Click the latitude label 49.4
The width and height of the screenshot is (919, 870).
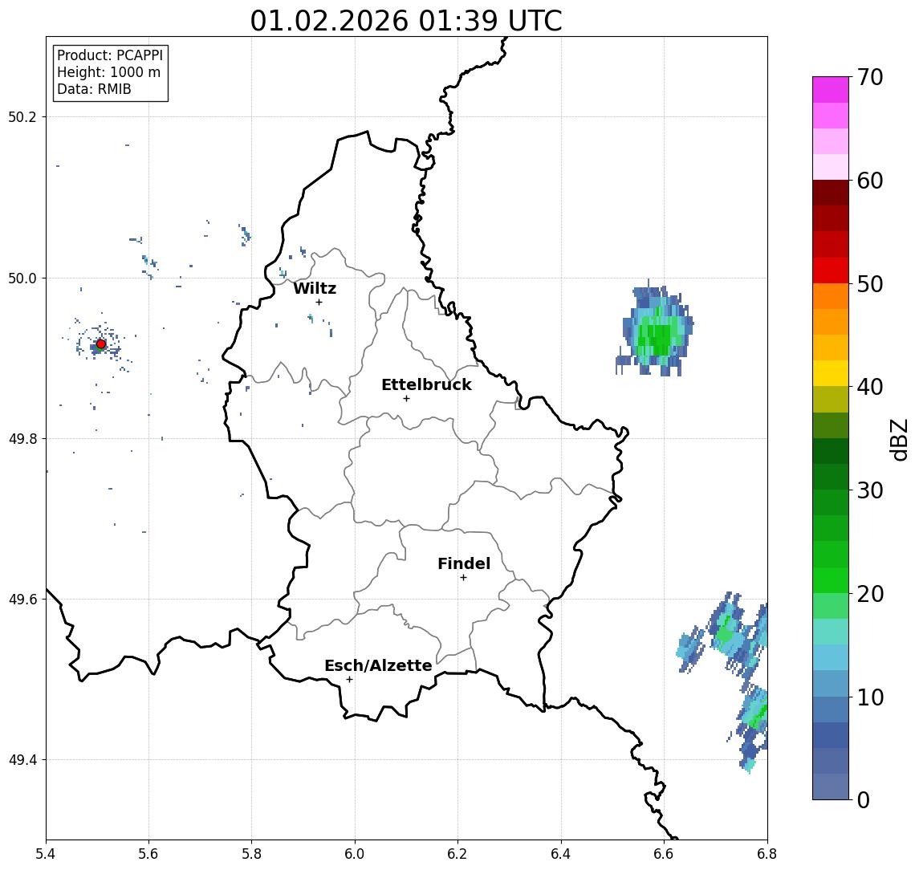(22, 760)
